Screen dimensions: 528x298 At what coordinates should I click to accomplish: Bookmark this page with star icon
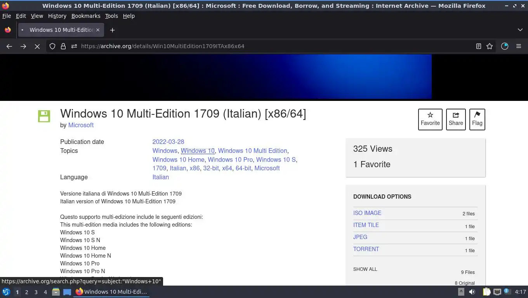pos(490,46)
